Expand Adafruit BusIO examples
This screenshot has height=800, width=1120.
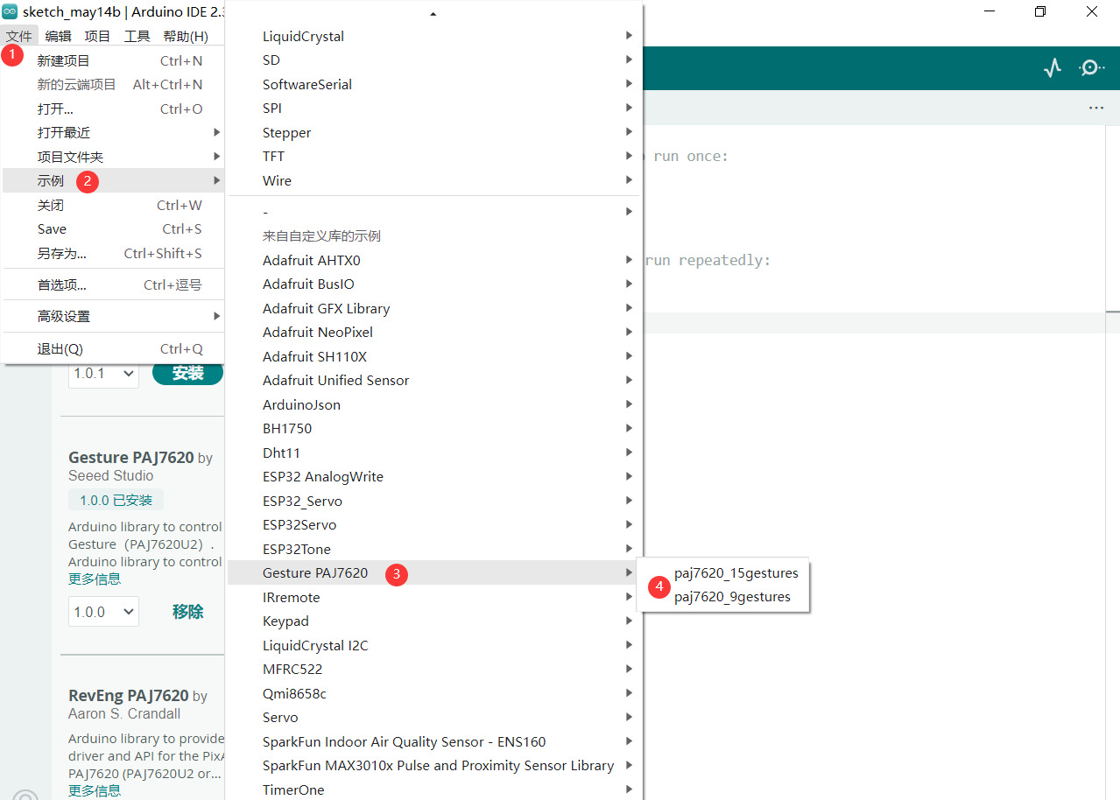(434, 284)
